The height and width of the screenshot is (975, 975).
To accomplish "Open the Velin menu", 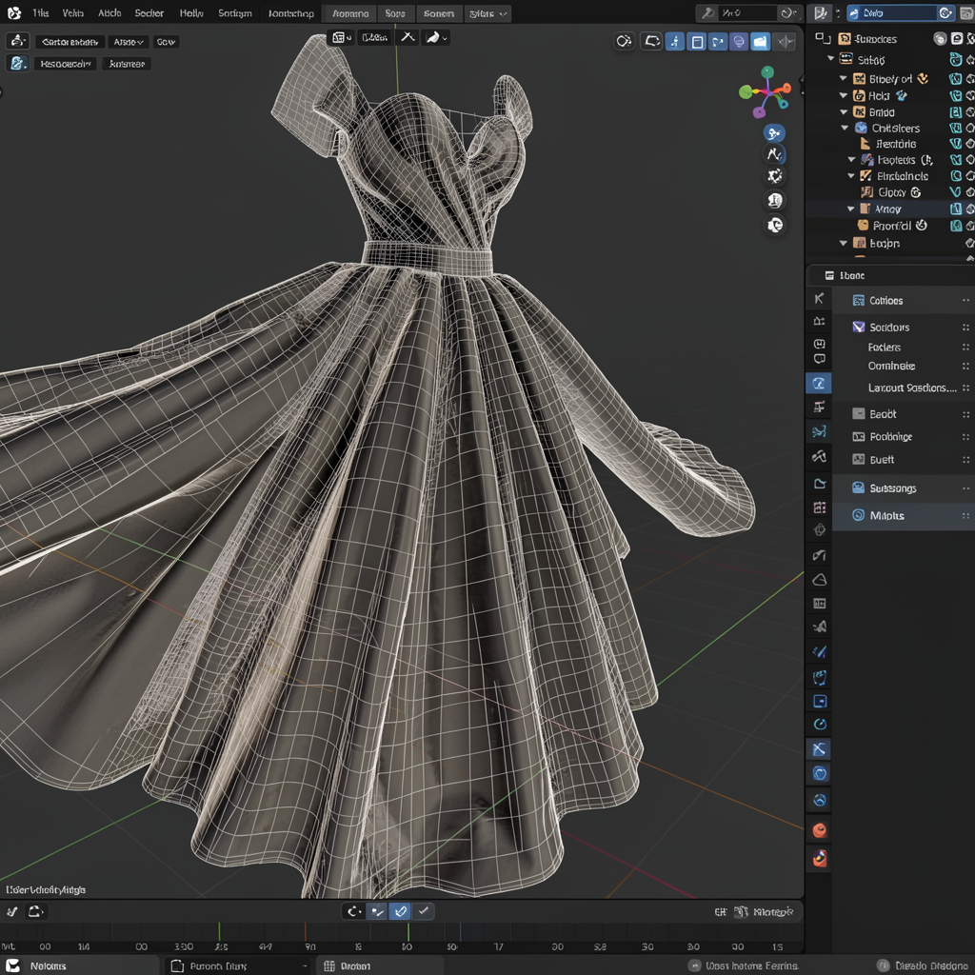I will [x=72, y=13].
